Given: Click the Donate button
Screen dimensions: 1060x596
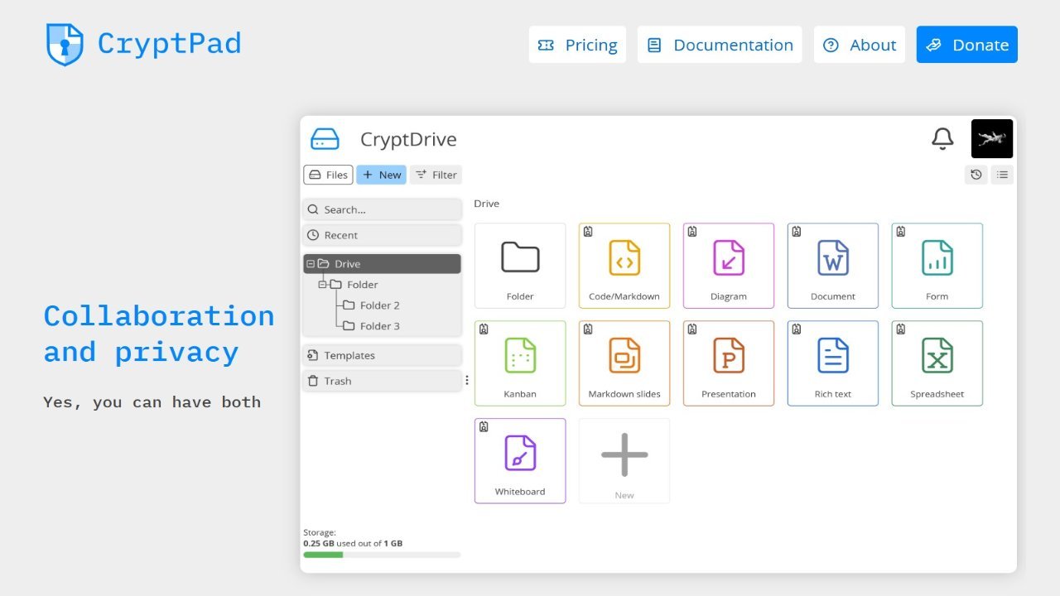Looking at the screenshot, I should [967, 45].
